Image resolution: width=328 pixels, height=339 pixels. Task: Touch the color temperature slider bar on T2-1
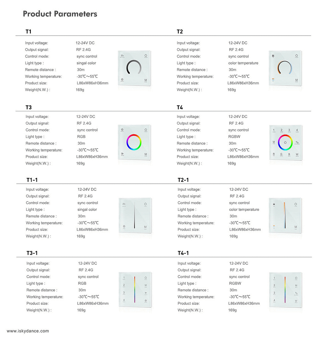point(285,215)
